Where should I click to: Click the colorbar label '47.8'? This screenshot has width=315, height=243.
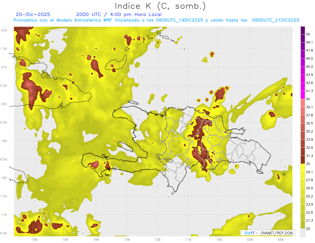point(309,50)
